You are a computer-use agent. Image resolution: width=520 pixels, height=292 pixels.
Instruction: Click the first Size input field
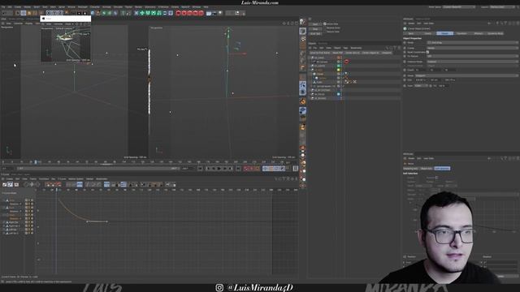421,80
